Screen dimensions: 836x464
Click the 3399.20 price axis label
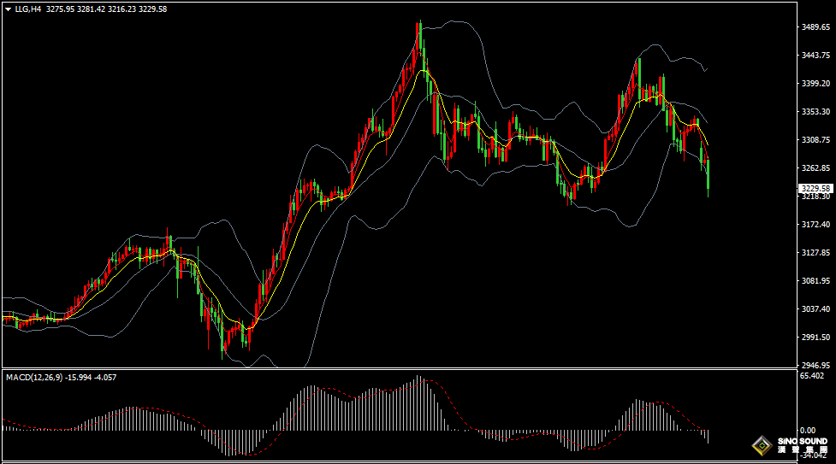click(x=815, y=84)
